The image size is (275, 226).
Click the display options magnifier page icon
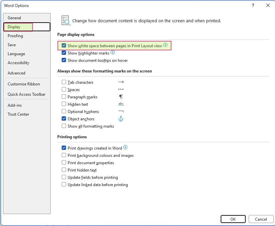[66, 21]
